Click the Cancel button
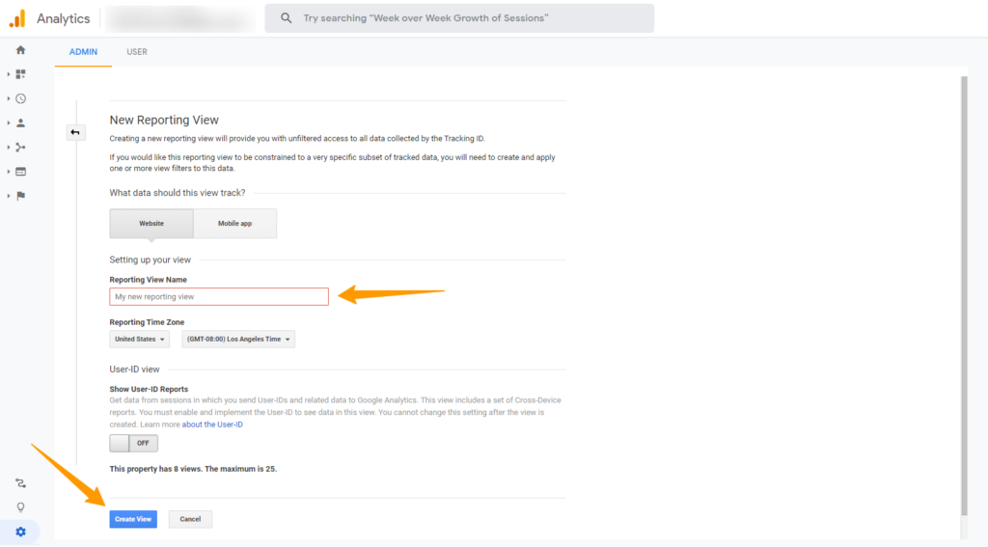Viewport: 988px width, 547px height. tap(190, 519)
